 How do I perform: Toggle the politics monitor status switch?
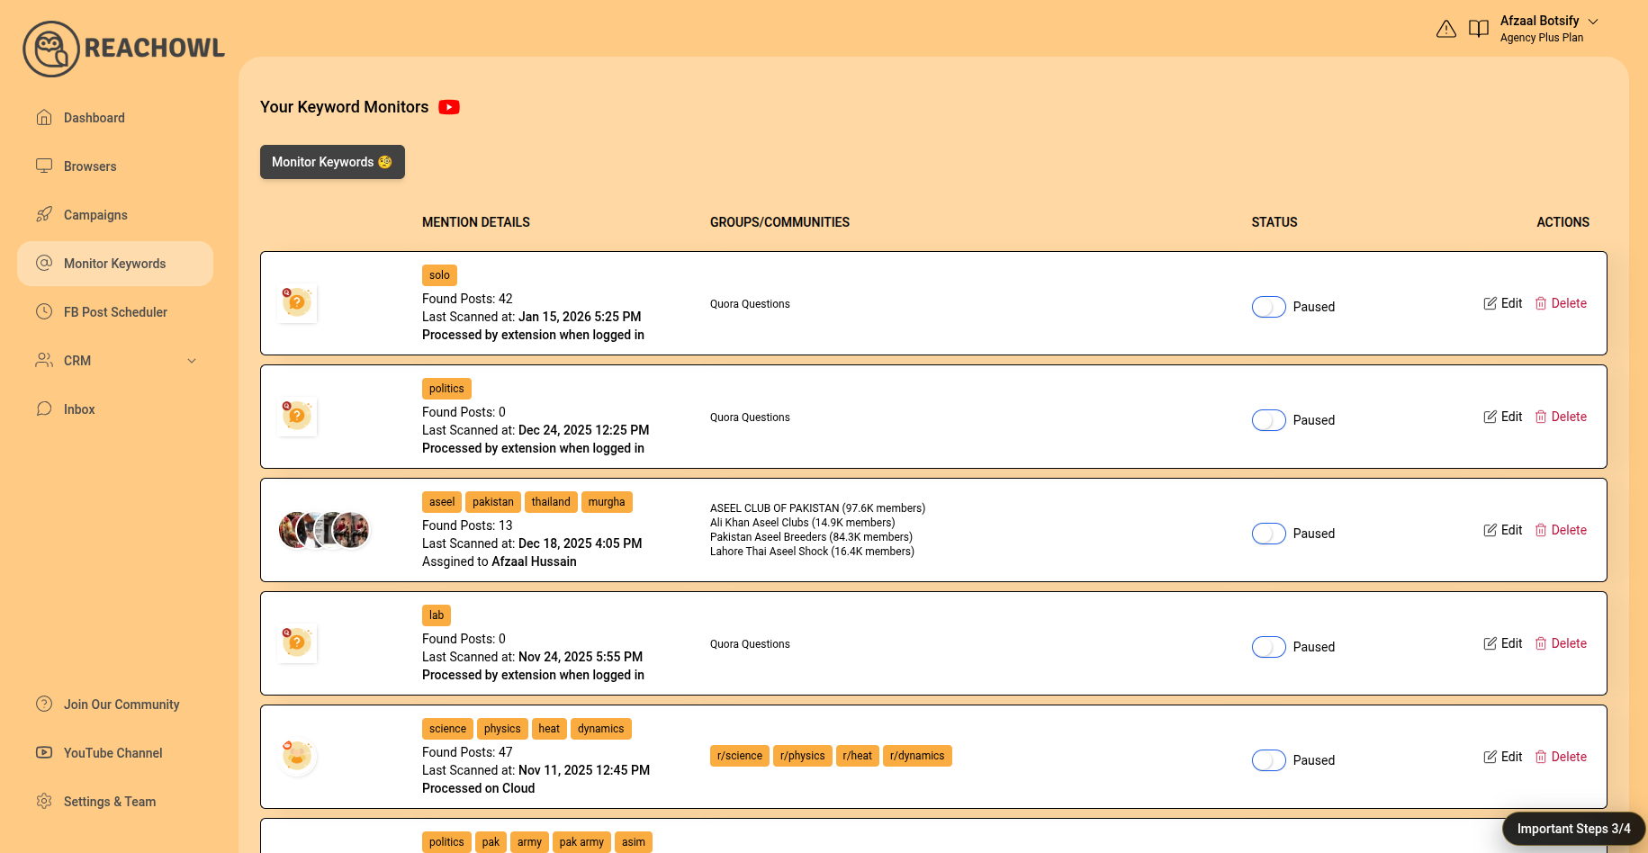[1269, 420]
